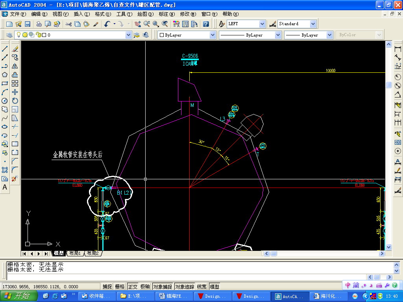Image resolution: width=403 pixels, height=302 pixels.
Task: Toggle 正交 ortho mode
Action: [x=133, y=287]
